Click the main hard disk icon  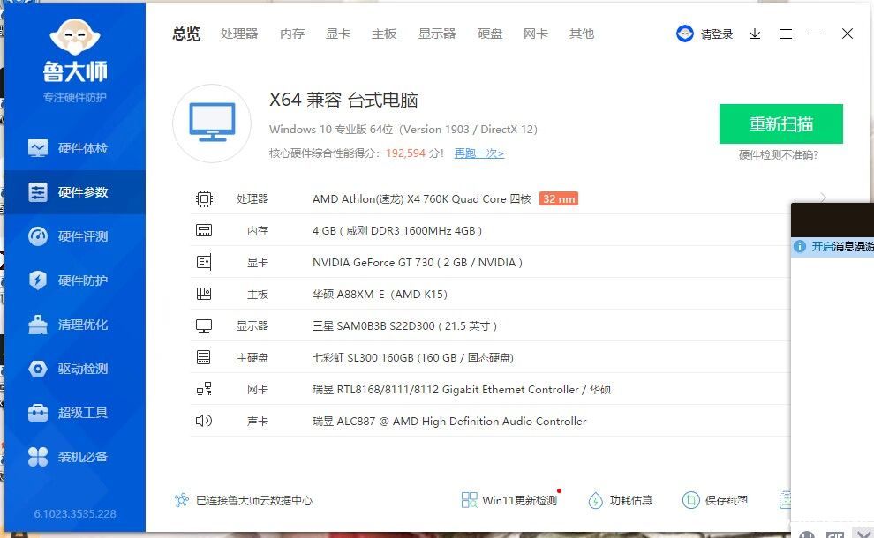point(204,357)
